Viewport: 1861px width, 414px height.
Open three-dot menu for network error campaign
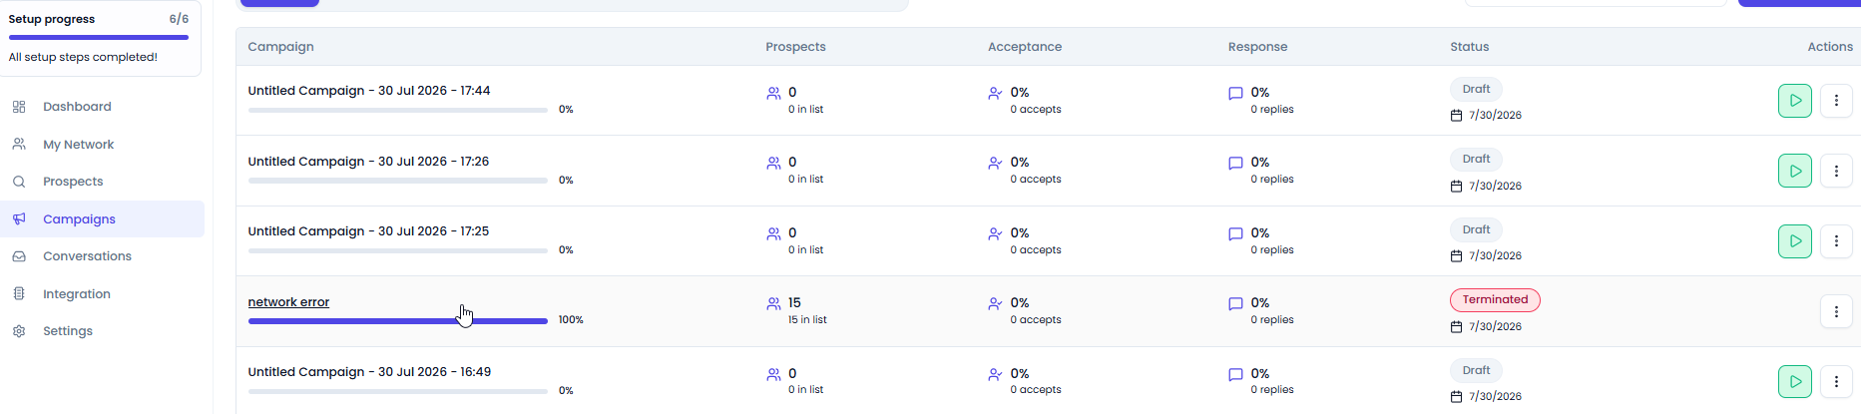coord(1836,311)
